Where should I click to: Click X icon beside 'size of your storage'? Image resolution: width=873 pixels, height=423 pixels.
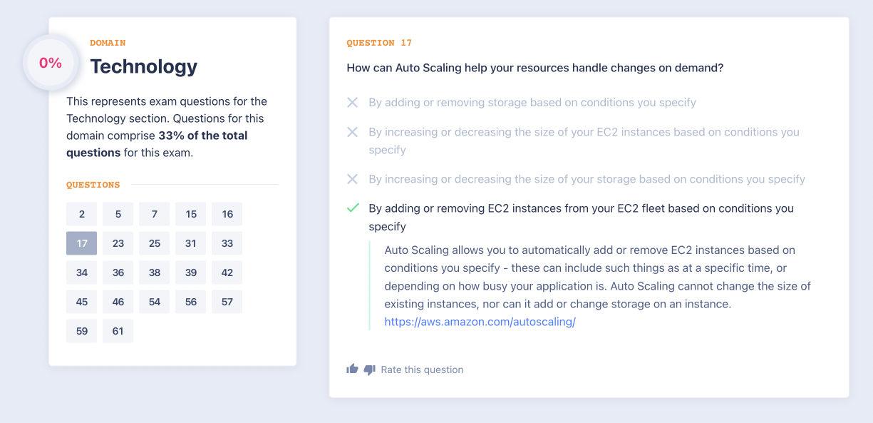[x=352, y=179]
